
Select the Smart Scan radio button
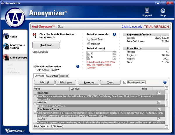point(89,39)
